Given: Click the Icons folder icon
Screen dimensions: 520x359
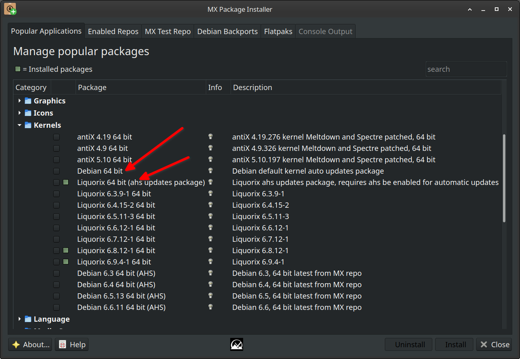Looking at the screenshot, I should 28,113.
